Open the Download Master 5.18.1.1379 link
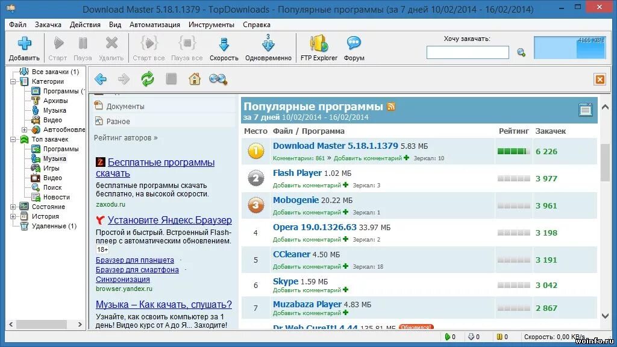This screenshot has width=617, height=347. 335,146
